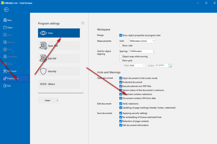Click the back arrow icon
Image resolution: width=217 pixels, height=144 pixels.
pyautogui.click(x=6, y=9)
